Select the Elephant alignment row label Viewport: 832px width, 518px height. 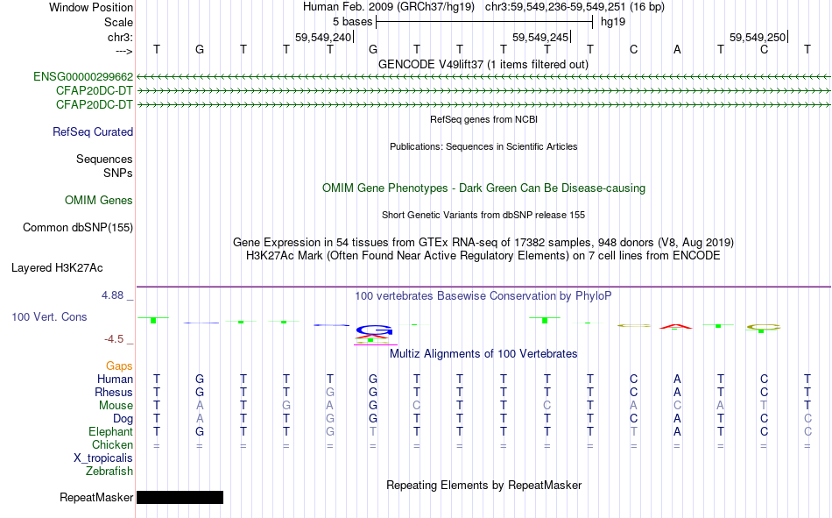111,431
